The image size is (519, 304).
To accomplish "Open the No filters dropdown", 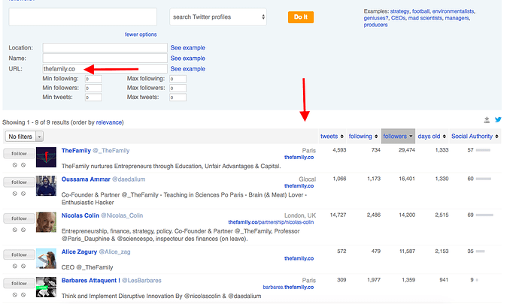I will pos(24,137).
